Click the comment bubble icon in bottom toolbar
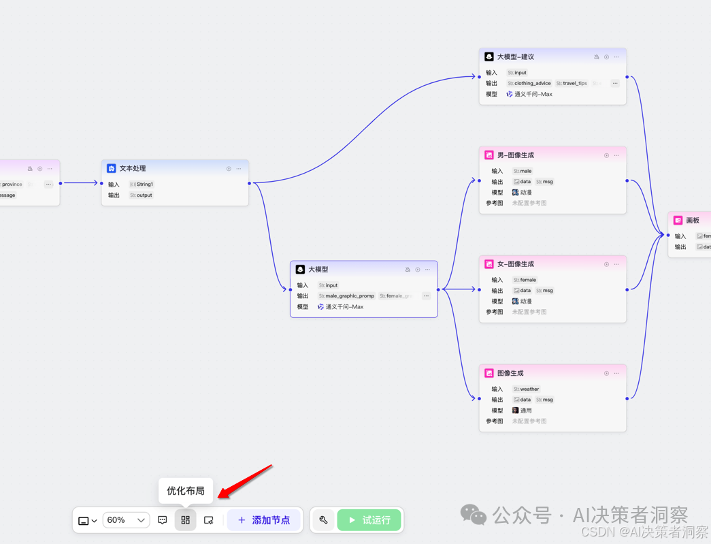711x544 pixels. click(162, 520)
